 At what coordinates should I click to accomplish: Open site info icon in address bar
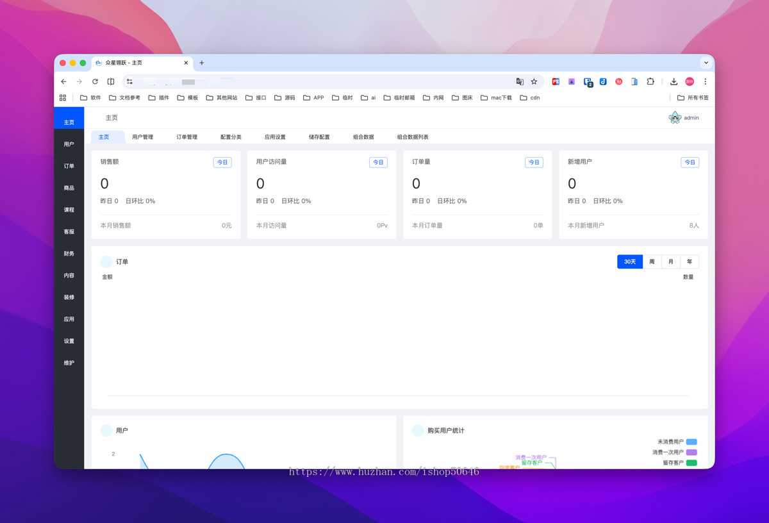click(x=129, y=82)
